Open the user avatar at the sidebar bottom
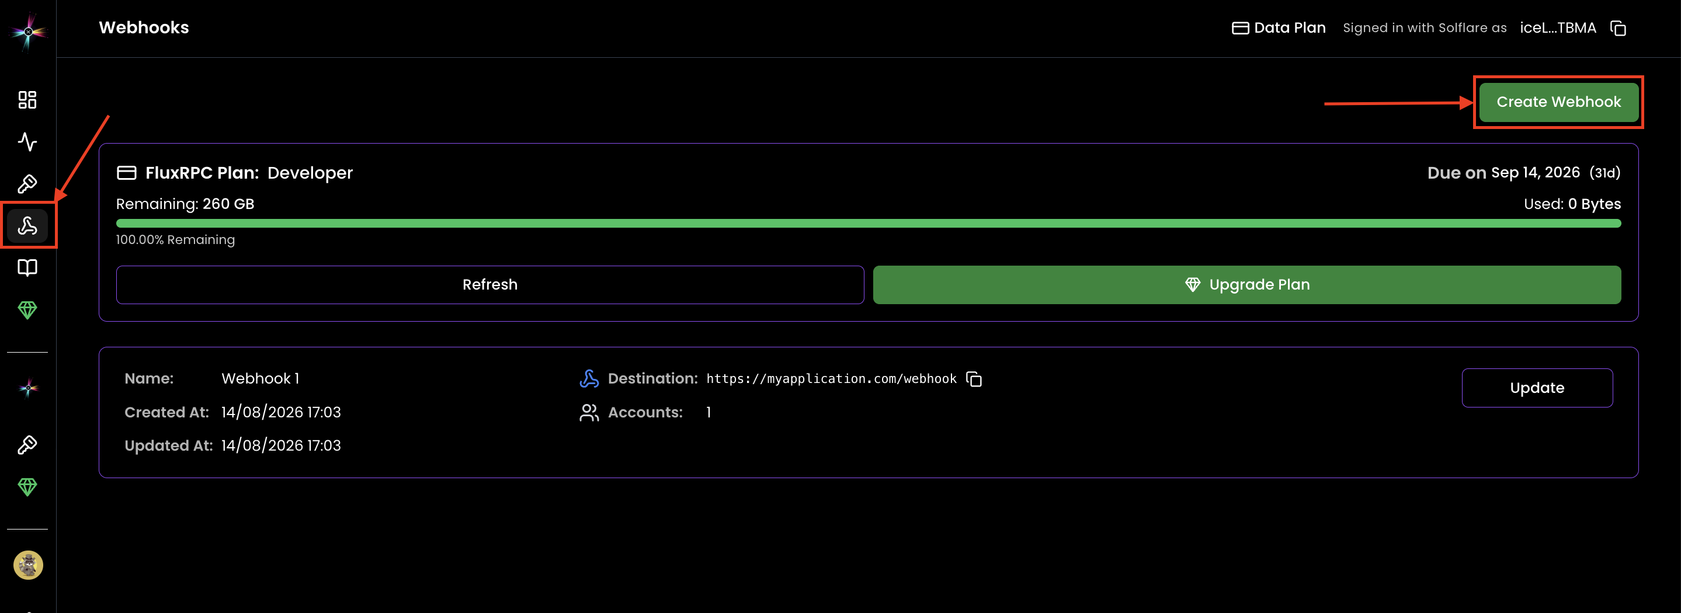 coord(28,565)
